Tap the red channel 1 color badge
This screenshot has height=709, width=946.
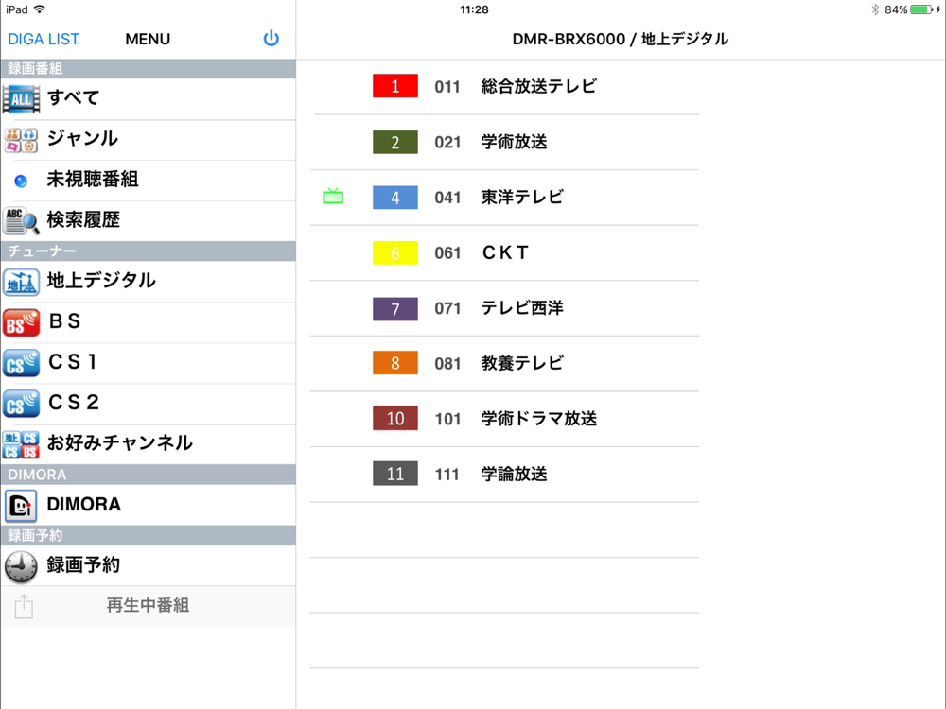tap(395, 86)
